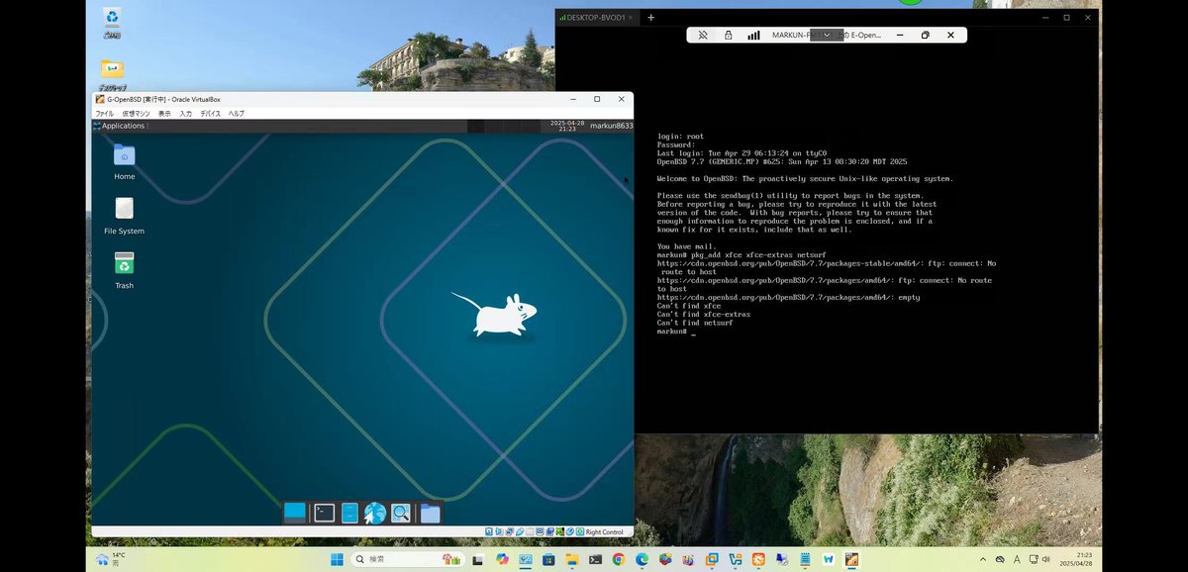Viewport: 1188px width, 572px height.
Task: Click Right Control host key indicator
Action: pos(605,531)
